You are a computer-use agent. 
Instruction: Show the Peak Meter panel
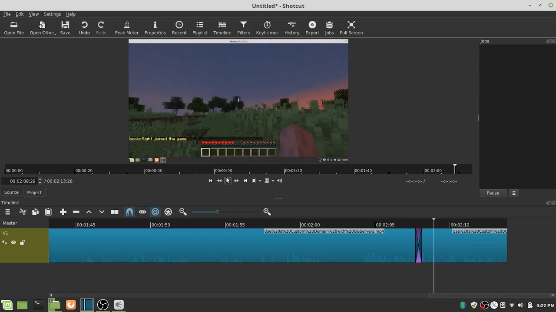click(x=127, y=28)
